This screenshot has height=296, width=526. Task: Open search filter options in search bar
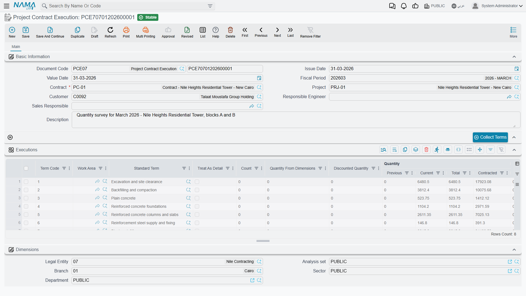[210, 6]
